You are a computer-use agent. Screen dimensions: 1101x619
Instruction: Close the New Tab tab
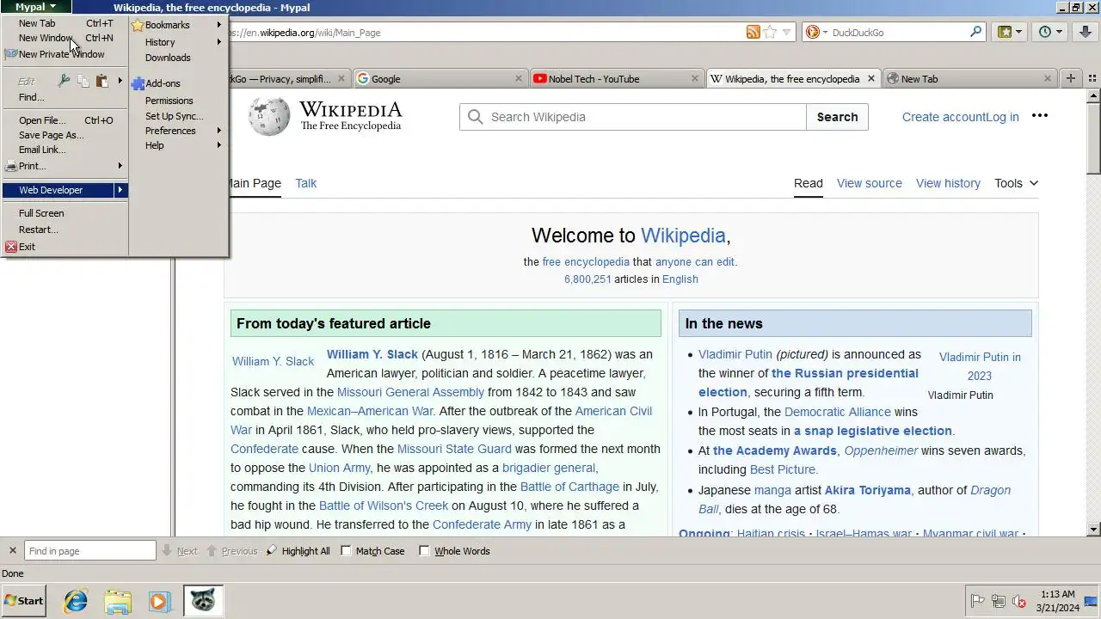pos(1047,78)
